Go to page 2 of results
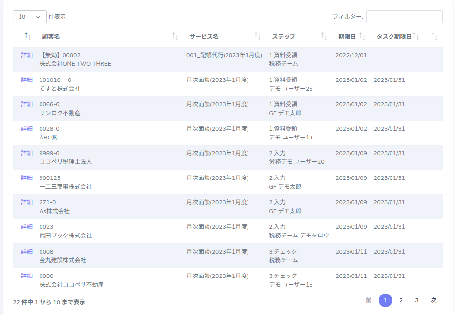The height and width of the screenshot is (315, 454). click(x=401, y=300)
